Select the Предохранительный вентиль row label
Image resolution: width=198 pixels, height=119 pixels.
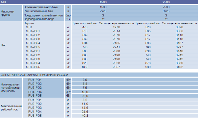pos(43,15)
